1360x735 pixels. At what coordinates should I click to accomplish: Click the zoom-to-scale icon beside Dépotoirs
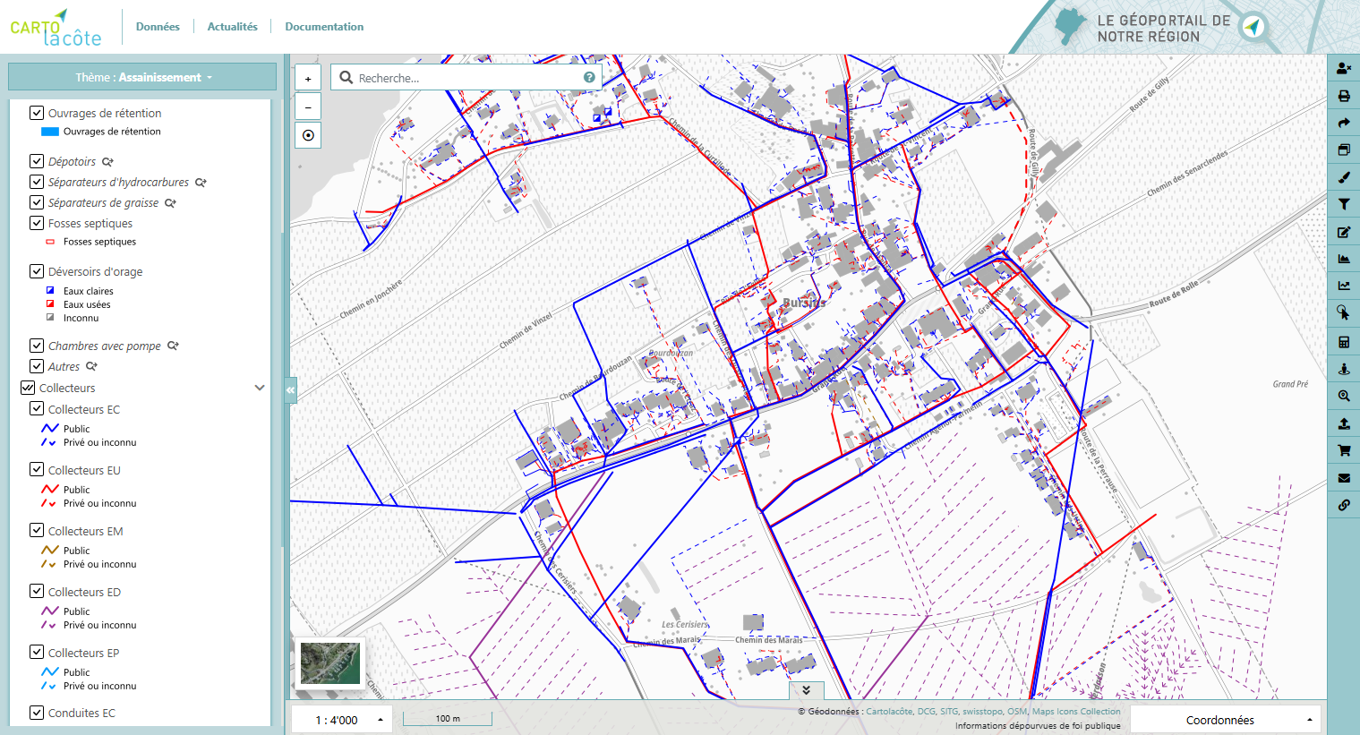click(x=107, y=162)
